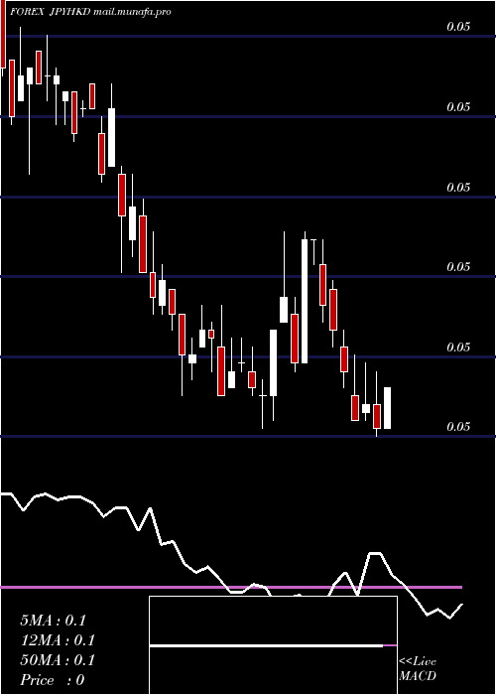Click the pink MACD signal line
Screen dimensions: 496x695
click(x=231, y=588)
